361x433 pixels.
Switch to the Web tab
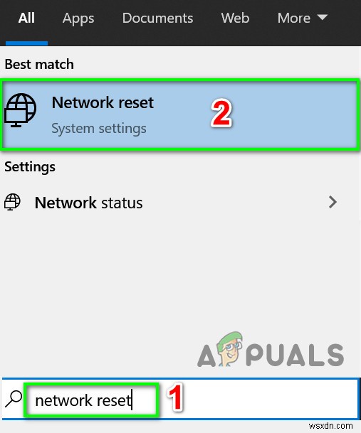[235, 18]
